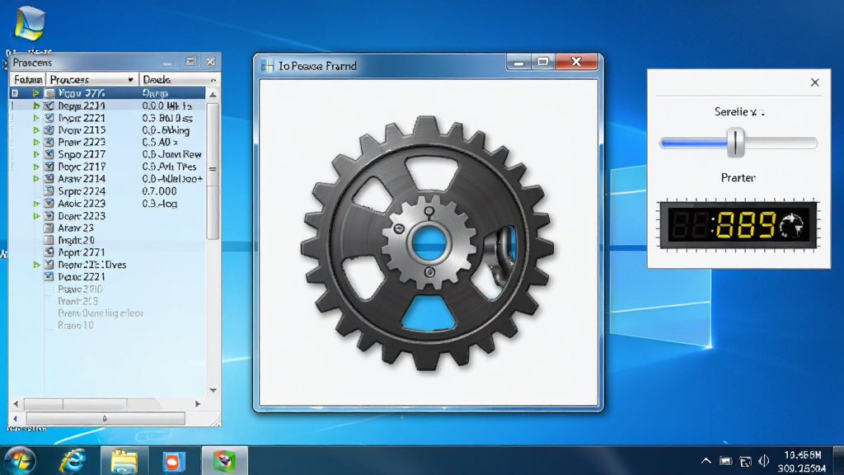Image resolution: width=844 pixels, height=475 pixels.
Task: Click the vertical scrollbar thumb in the process list
Action: pos(213,170)
